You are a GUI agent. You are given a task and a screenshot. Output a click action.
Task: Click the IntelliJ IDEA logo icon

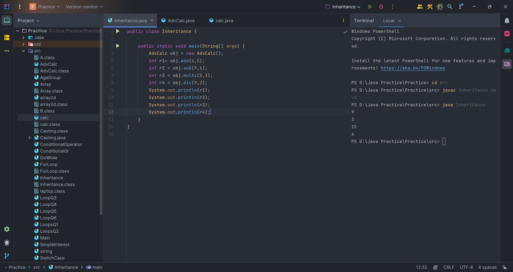(x=7, y=6)
